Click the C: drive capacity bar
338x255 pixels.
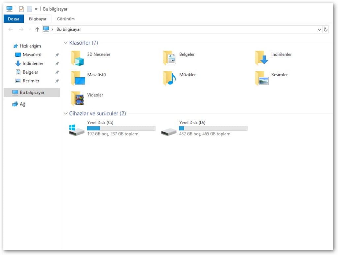pos(121,128)
